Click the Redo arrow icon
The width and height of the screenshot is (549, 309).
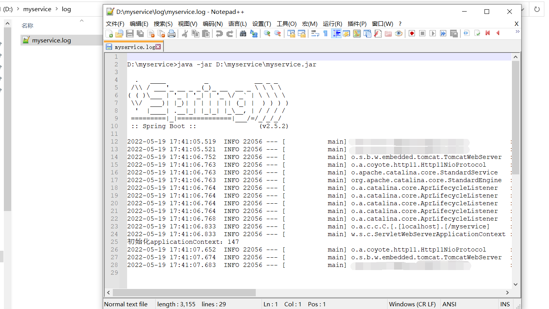229,34
